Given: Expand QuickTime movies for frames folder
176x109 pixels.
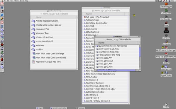Looking at the screenshot, I should tap(96, 46).
